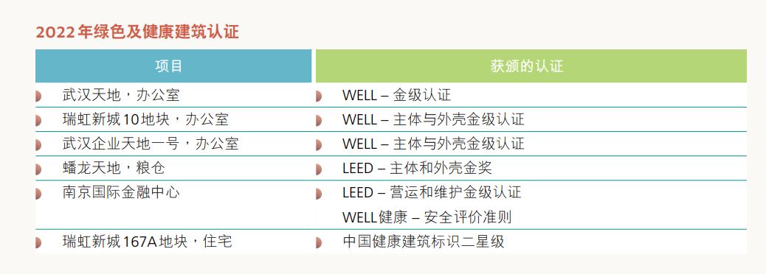
Task: Click the bullet icon beside 瑞虹新城167A地块
Action: (38, 242)
